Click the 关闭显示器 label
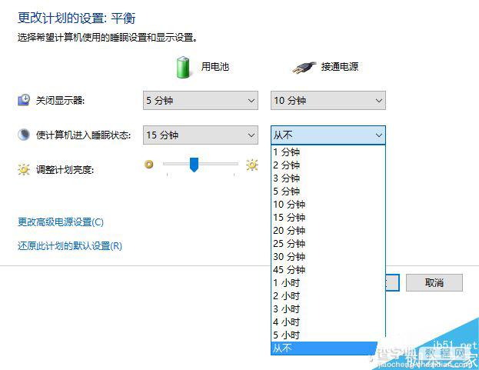 [x=60, y=100]
